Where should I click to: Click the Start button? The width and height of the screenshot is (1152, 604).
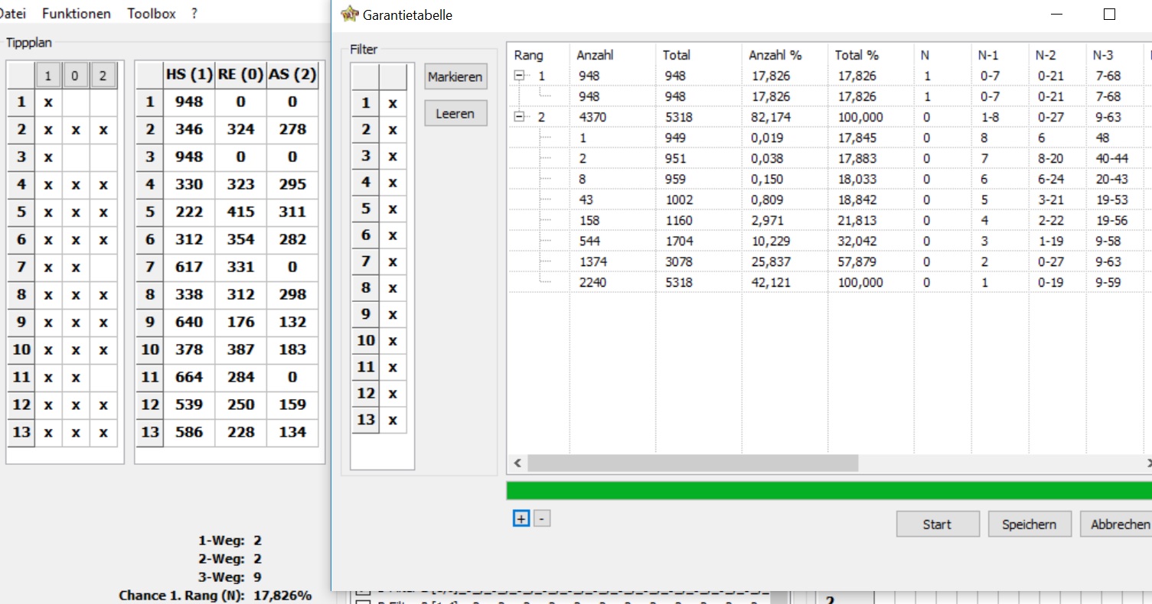pos(937,524)
